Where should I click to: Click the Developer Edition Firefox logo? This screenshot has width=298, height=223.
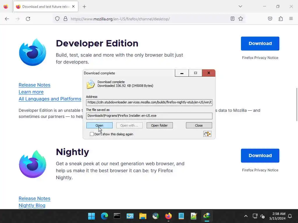coord(33,52)
